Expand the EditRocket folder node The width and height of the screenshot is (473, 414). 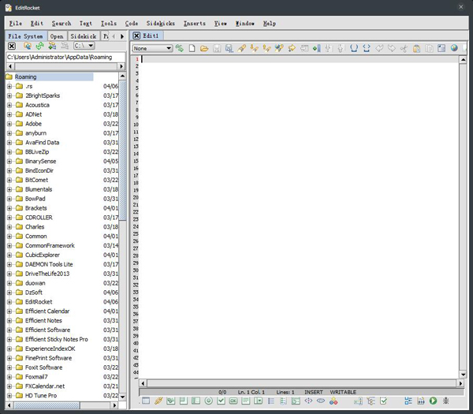coord(9,302)
